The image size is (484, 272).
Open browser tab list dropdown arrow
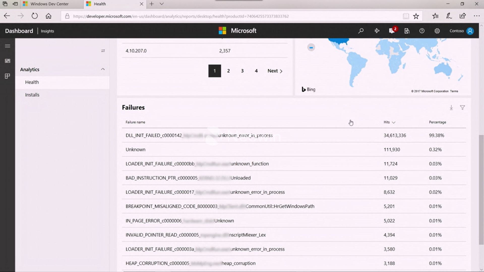[x=162, y=4]
